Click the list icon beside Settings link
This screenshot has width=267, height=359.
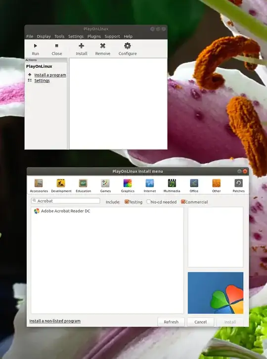30,80
